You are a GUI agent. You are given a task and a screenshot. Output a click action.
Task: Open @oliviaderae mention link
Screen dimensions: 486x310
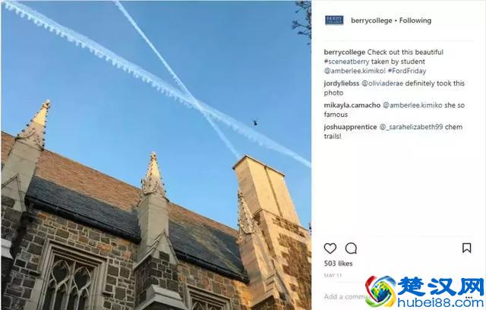(383, 84)
